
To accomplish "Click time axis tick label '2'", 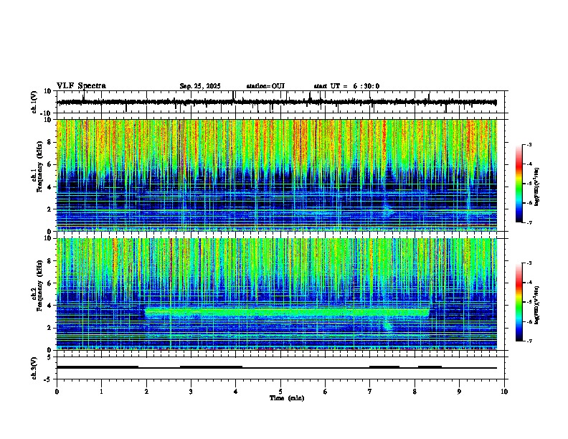I will (146, 392).
